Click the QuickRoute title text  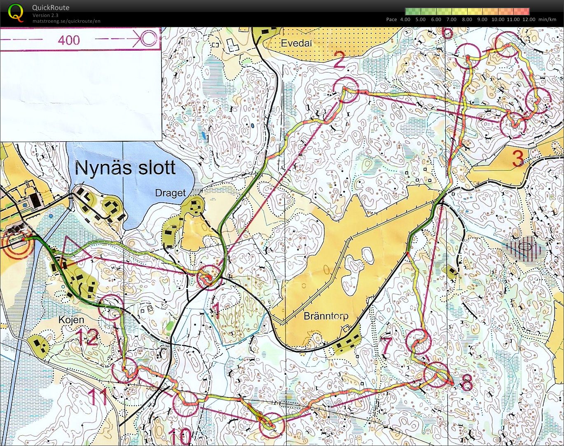click(51, 7)
